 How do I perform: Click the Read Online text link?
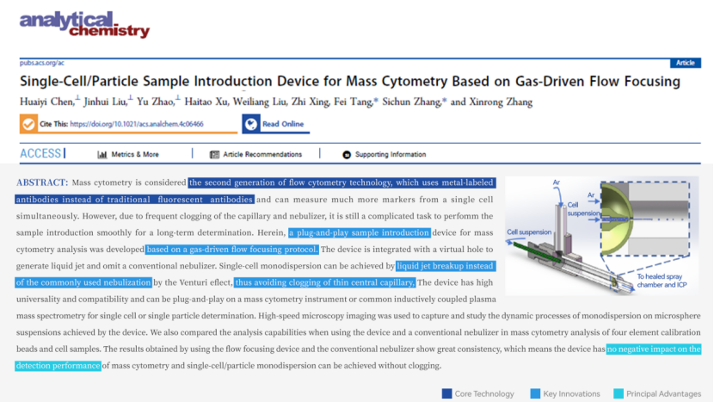283,124
